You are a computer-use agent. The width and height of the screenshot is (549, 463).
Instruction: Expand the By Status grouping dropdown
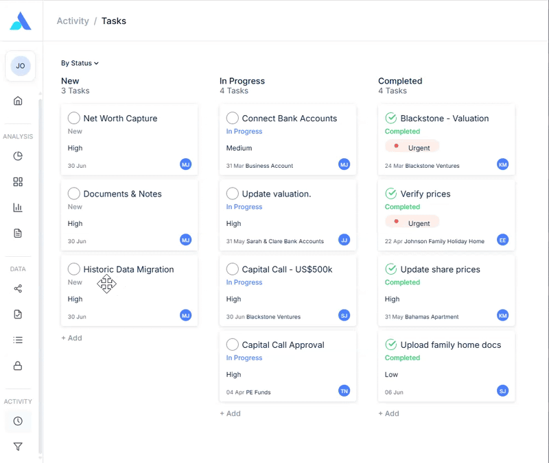pos(80,63)
